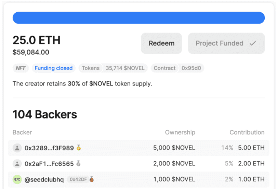This screenshot has width=277, height=192.
Task: Click the Contribution column header
Action: (247, 132)
